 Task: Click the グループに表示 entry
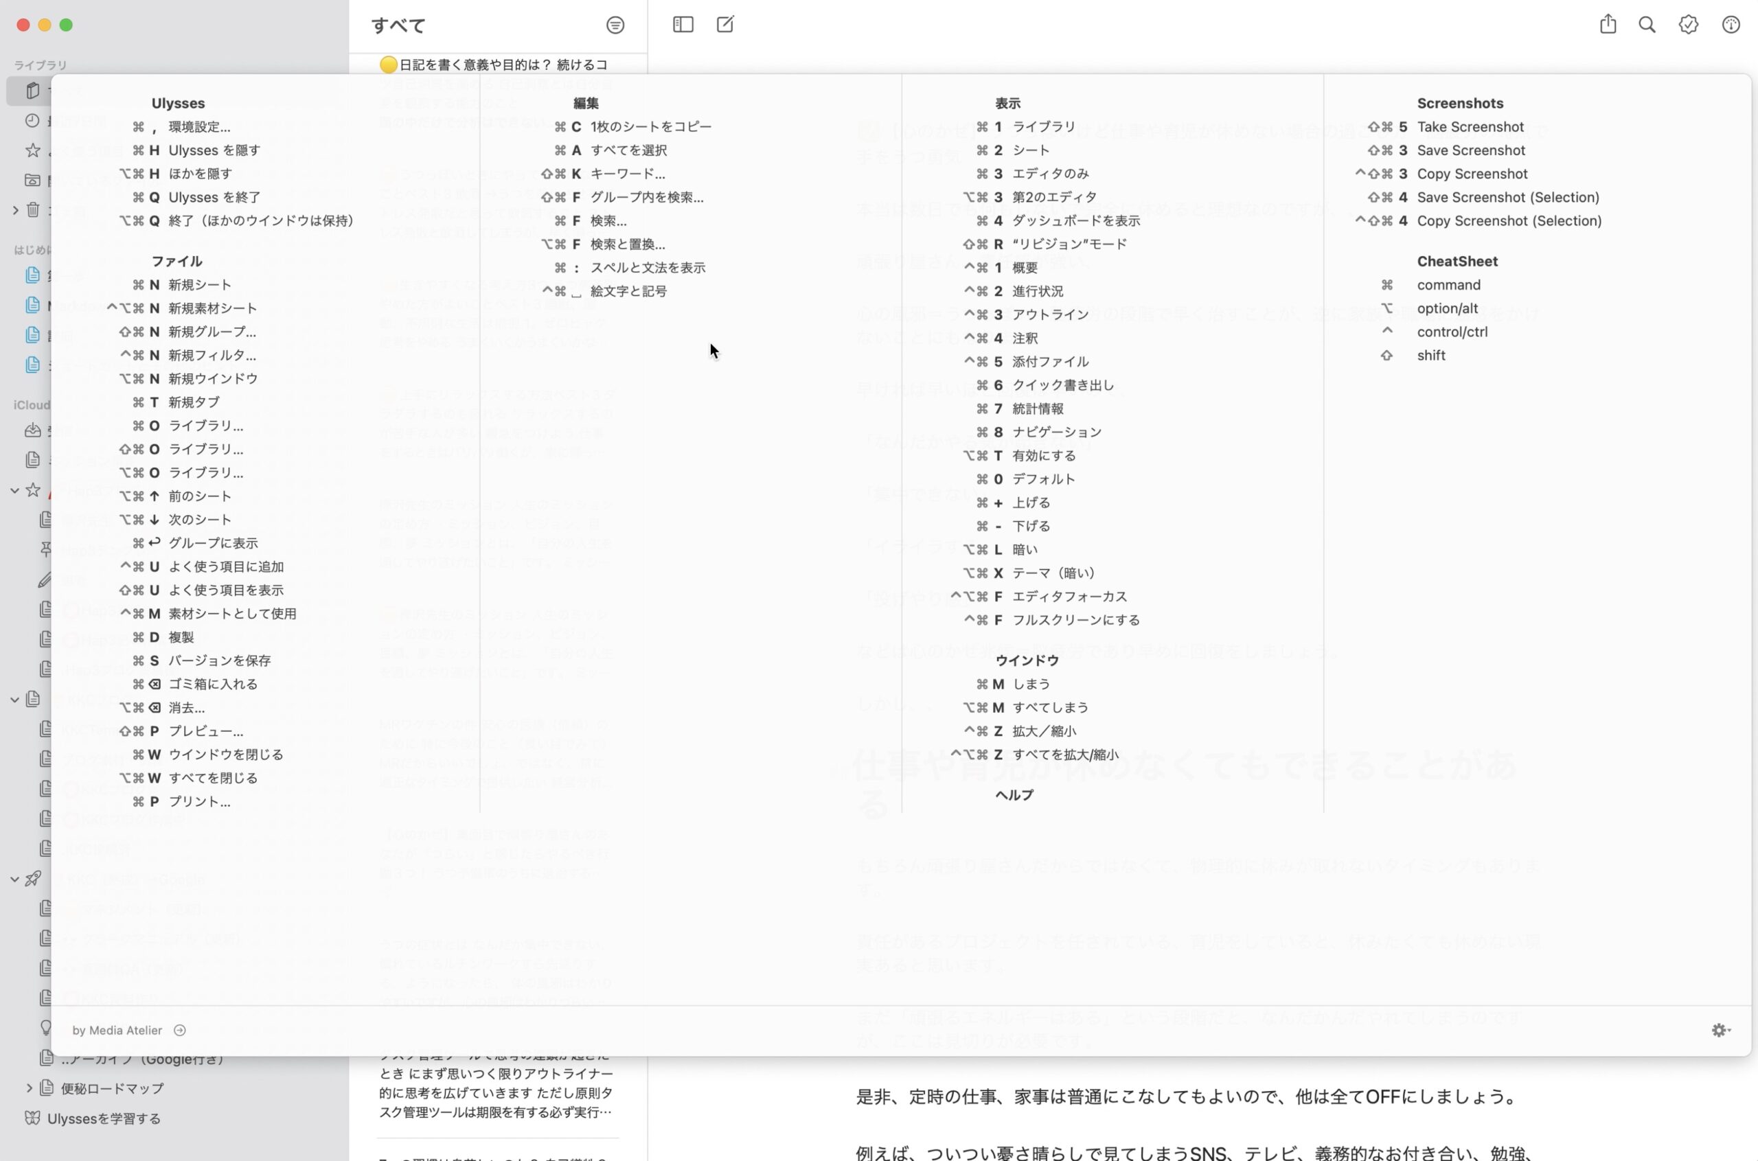(214, 542)
